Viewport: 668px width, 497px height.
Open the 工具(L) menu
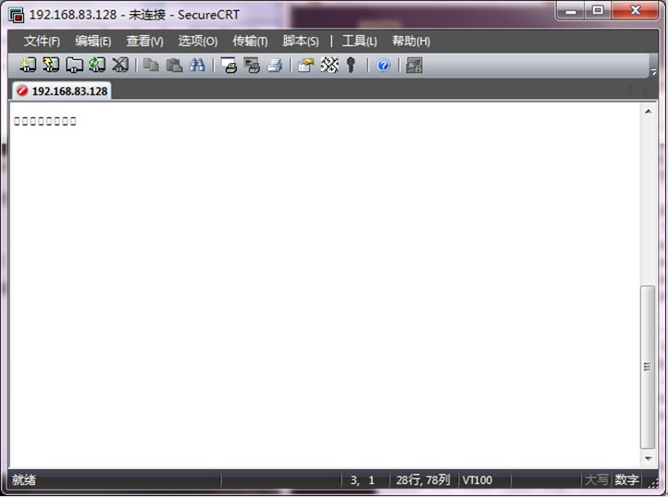coord(360,42)
